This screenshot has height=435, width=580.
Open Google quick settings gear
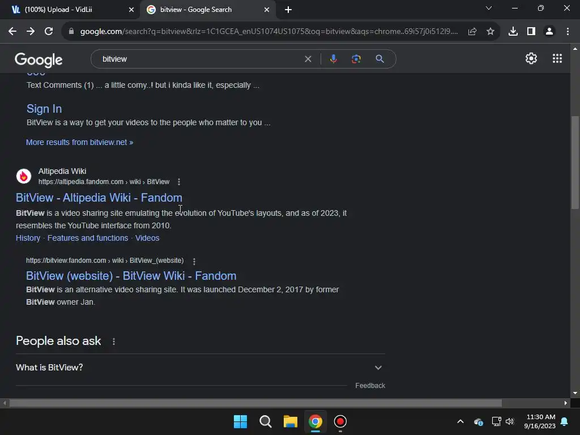531,58
